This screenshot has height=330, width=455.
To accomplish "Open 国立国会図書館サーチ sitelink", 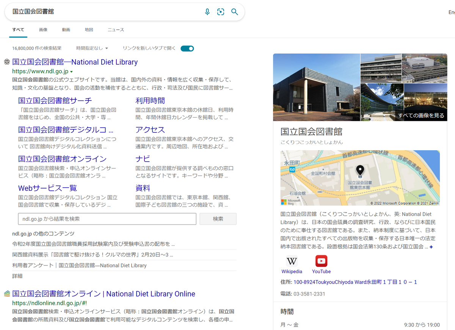I will (55, 101).
